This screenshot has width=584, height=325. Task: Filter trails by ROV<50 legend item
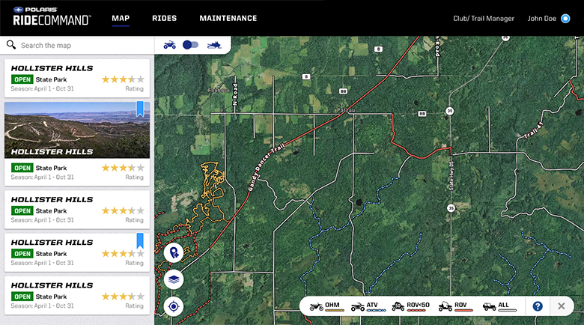tap(410, 306)
